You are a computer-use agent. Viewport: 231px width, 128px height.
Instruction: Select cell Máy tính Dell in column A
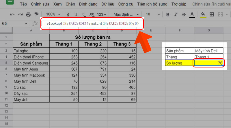[31, 81]
